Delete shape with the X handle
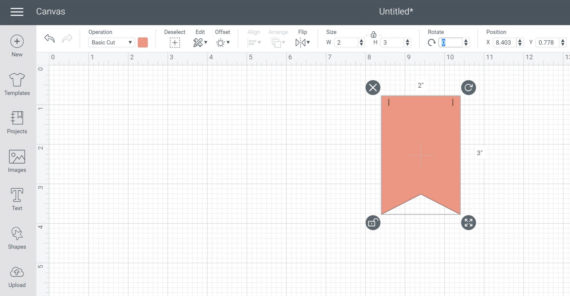Viewport: 570px width, 296px height. click(373, 88)
